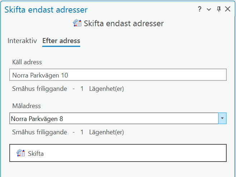Click Lägenhet(er) count below source address
236x177 pixels.
[x=106, y=89]
